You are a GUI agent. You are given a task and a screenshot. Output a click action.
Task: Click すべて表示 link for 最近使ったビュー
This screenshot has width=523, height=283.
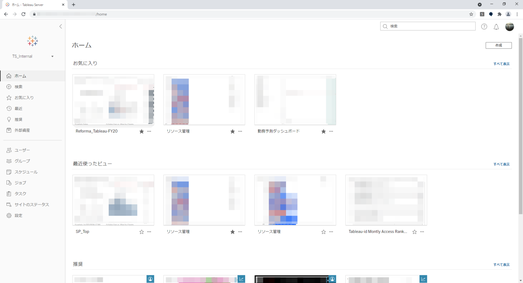(501, 164)
